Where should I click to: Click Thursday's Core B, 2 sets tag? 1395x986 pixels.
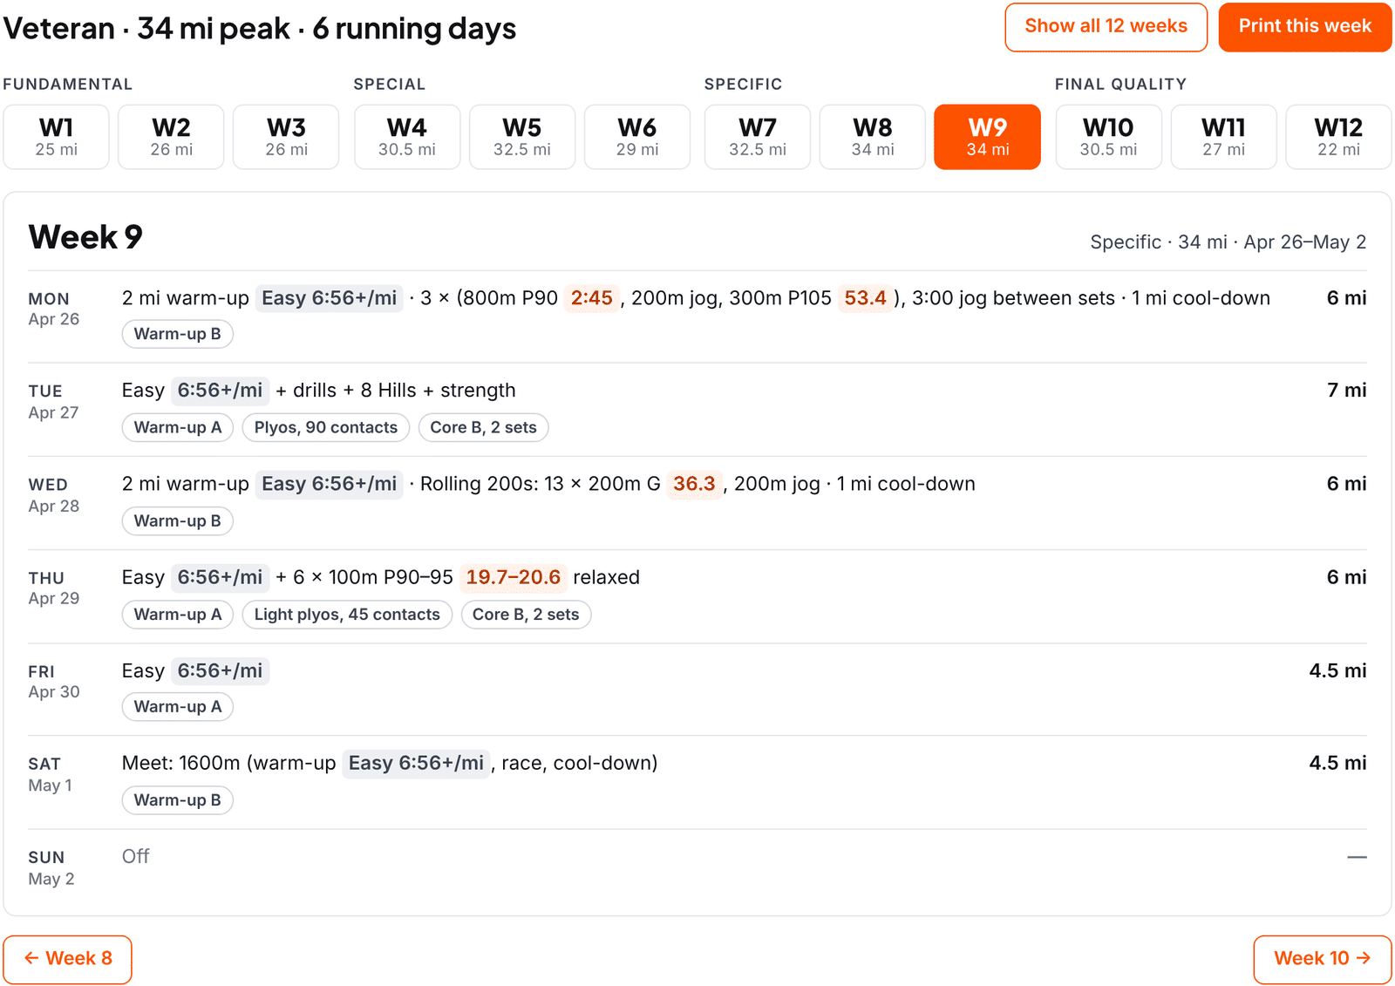(526, 615)
